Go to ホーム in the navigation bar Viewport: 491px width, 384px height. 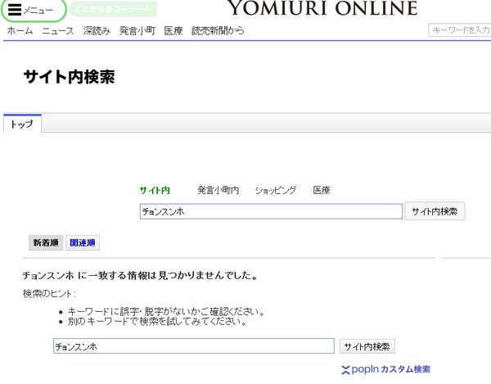(x=20, y=30)
